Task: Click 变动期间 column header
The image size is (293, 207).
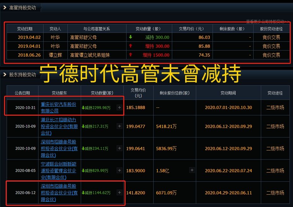Action: (x=228, y=93)
